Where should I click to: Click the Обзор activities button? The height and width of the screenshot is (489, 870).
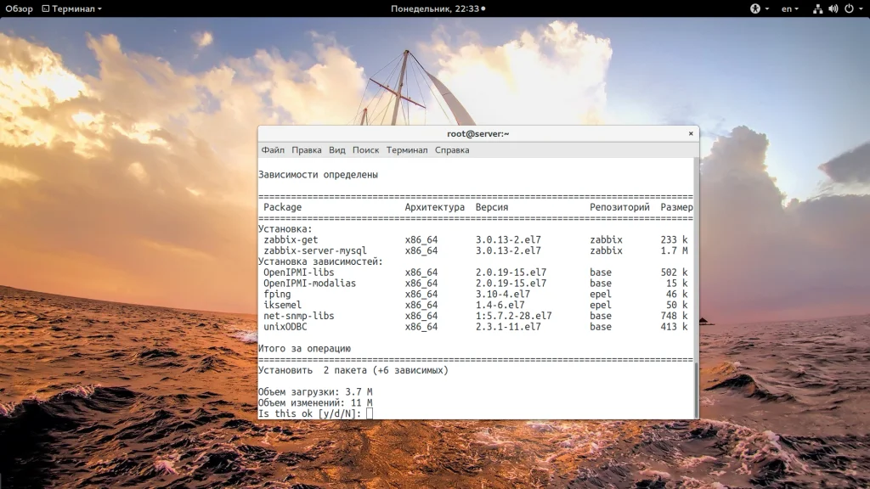click(19, 8)
